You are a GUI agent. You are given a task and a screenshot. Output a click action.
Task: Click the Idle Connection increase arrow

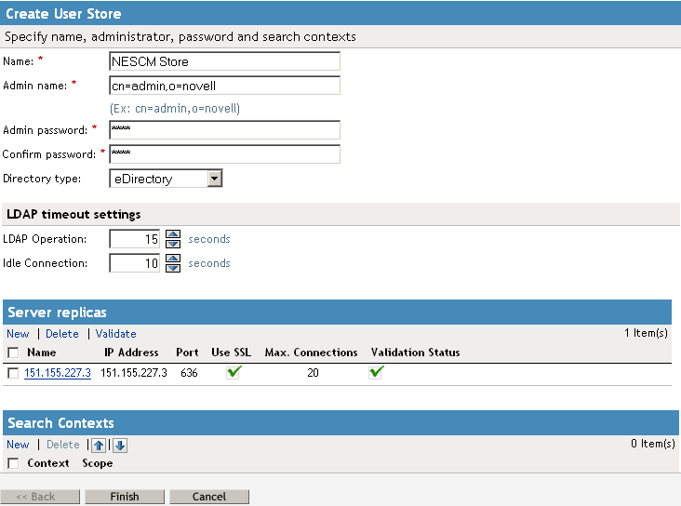173,259
